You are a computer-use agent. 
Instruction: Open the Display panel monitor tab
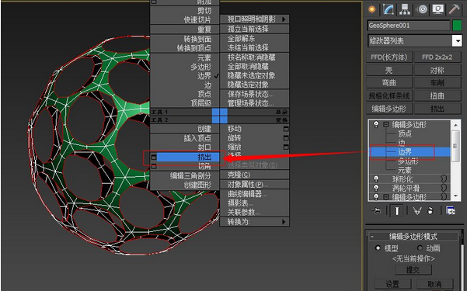(438, 9)
